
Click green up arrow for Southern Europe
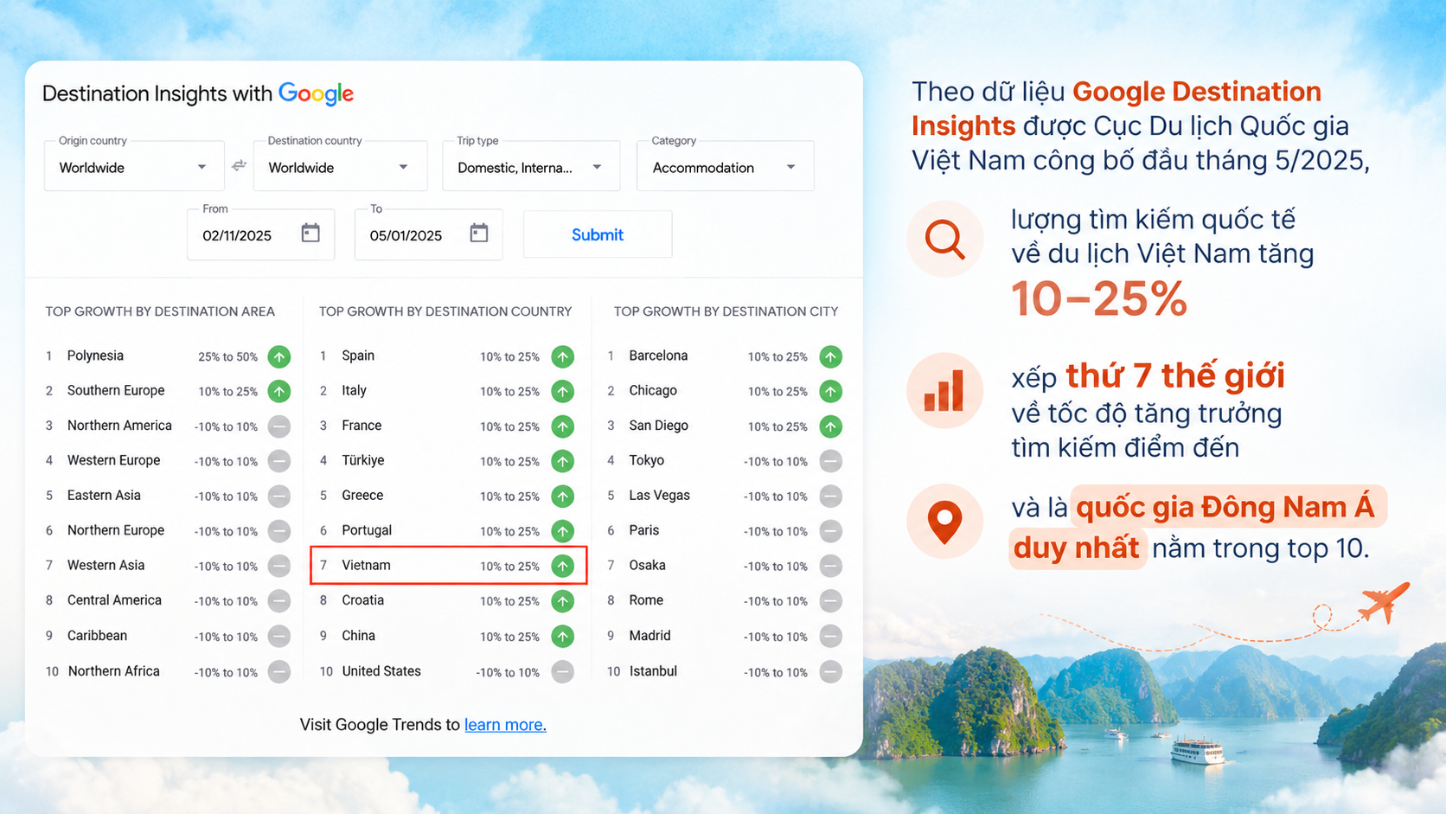[278, 391]
